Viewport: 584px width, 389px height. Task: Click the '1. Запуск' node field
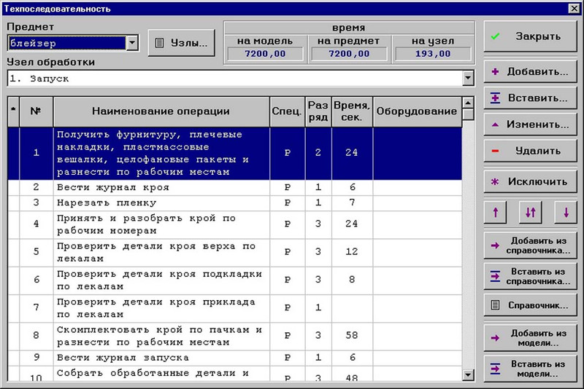point(235,79)
